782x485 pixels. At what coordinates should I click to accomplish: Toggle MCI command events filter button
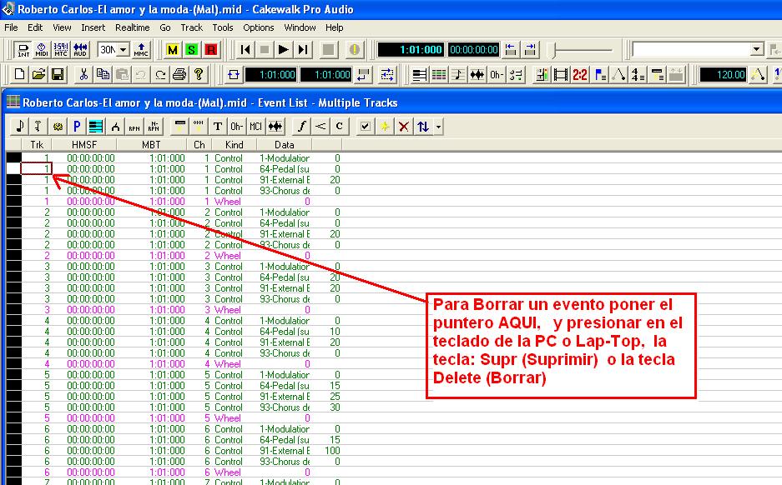[x=256, y=127]
